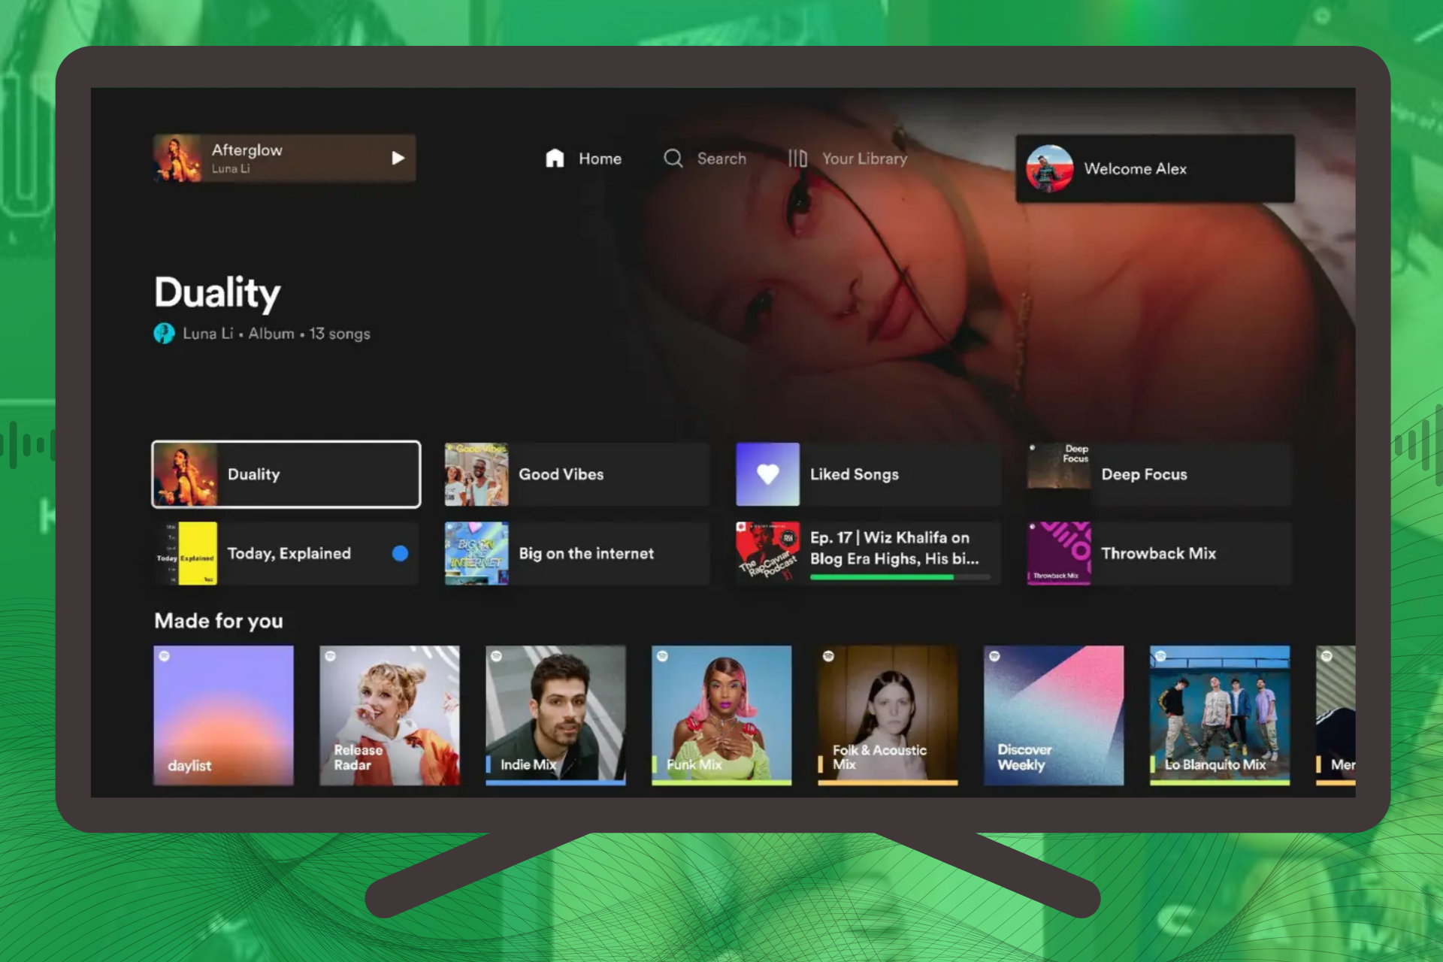Click the Big on the internet cover
The height and width of the screenshot is (962, 1443).
tap(476, 553)
